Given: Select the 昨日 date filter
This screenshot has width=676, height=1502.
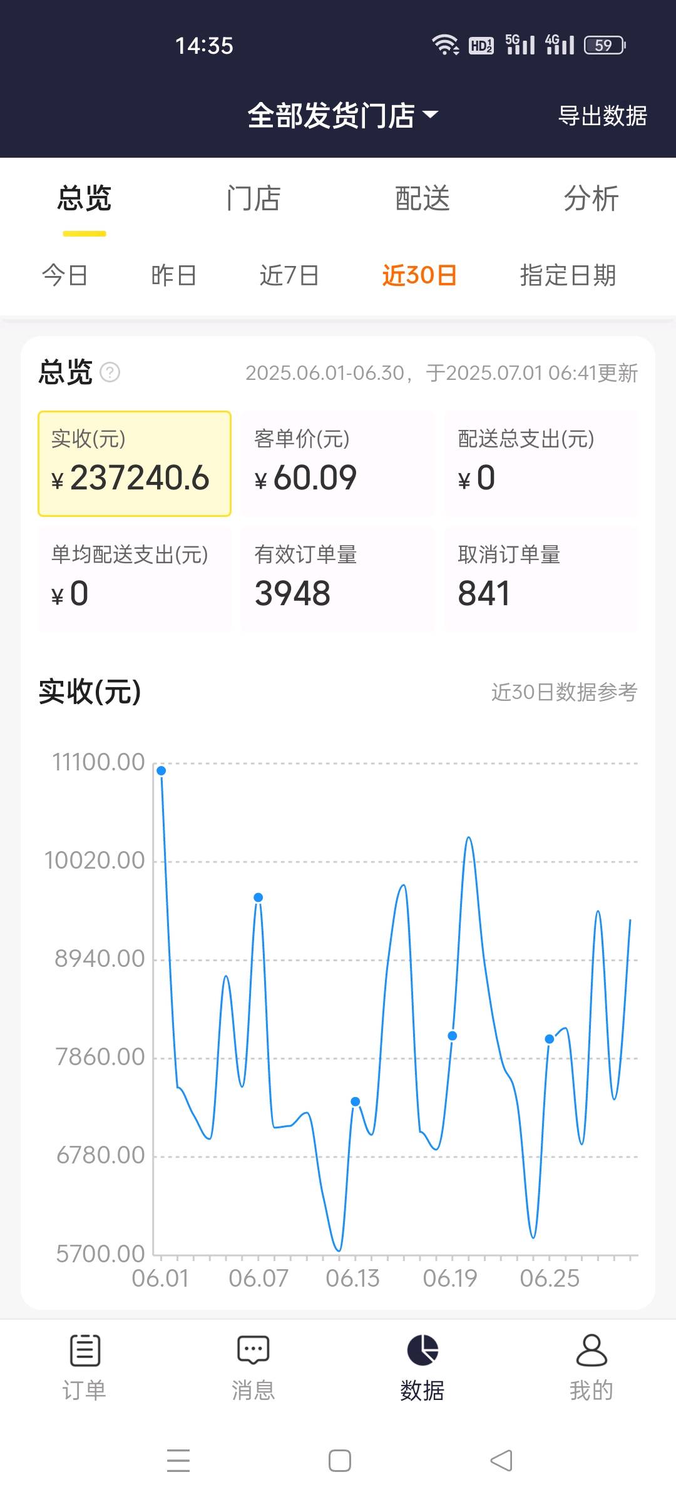Looking at the screenshot, I should point(174,275).
